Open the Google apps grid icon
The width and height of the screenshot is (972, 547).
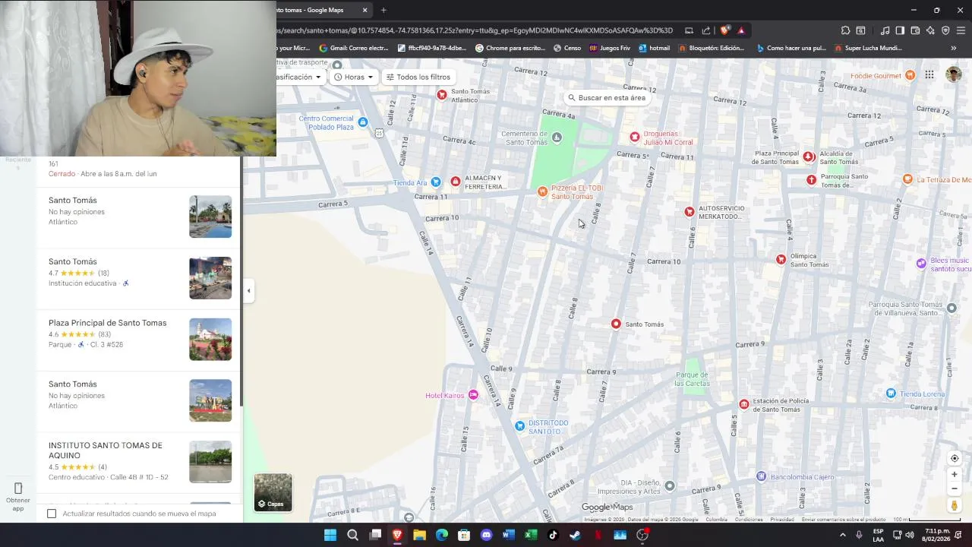[929, 74]
